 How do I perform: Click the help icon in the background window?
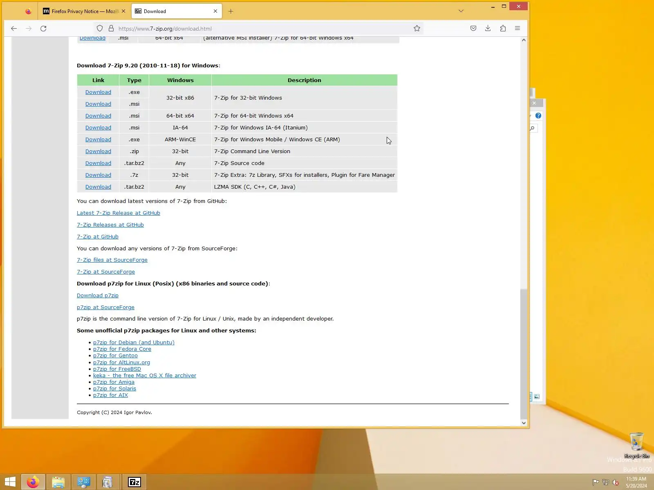pos(538,116)
